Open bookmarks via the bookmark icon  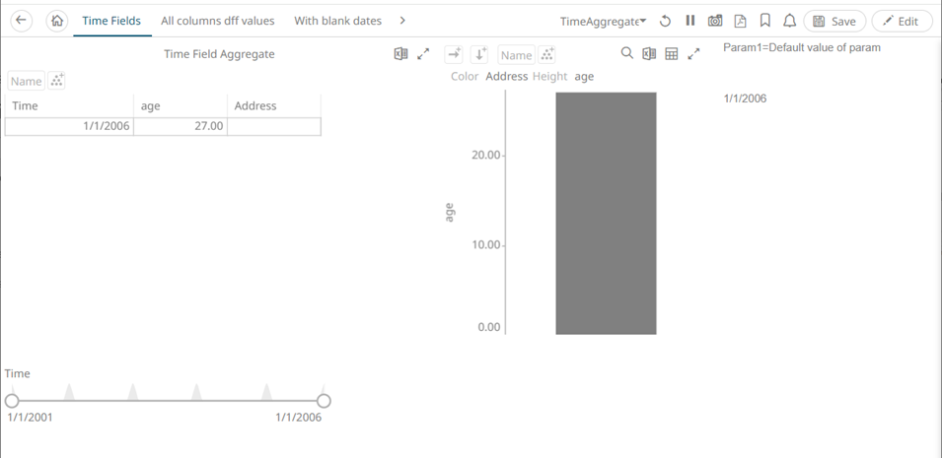(764, 21)
